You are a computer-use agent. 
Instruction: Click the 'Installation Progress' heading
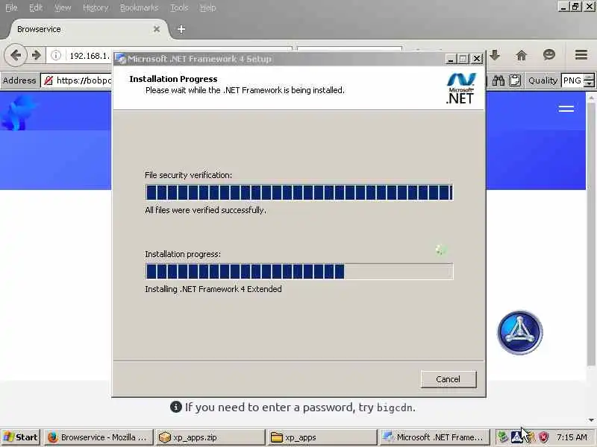[x=173, y=79]
